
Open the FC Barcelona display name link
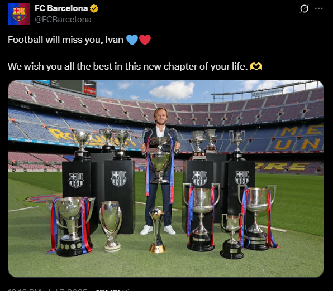click(x=61, y=8)
